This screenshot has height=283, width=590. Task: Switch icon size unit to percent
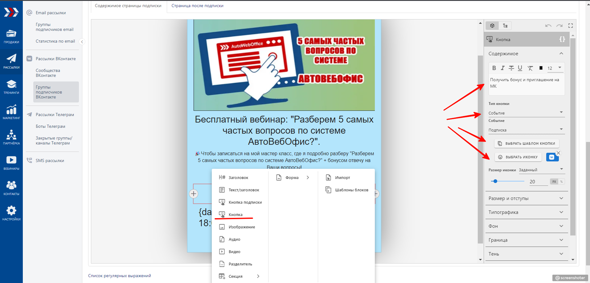[562, 182]
